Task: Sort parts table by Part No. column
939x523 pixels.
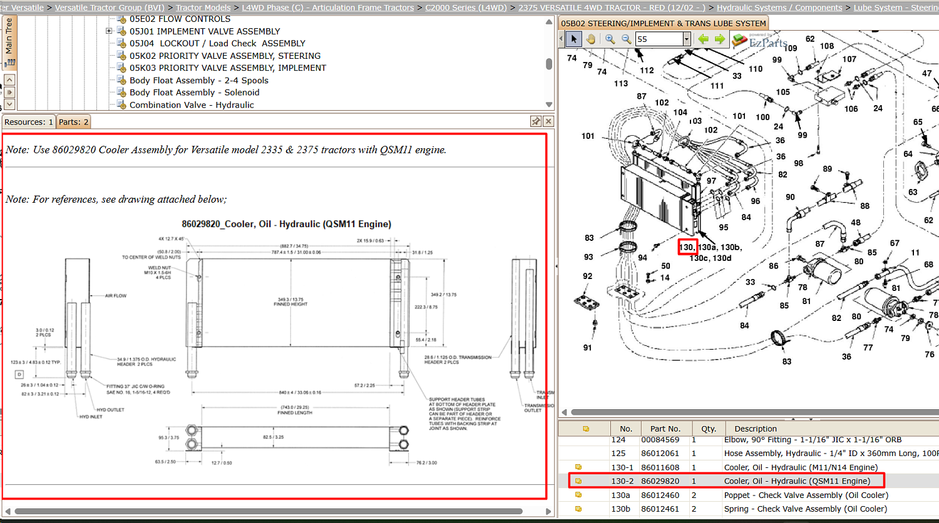Action: click(x=665, y=429)
